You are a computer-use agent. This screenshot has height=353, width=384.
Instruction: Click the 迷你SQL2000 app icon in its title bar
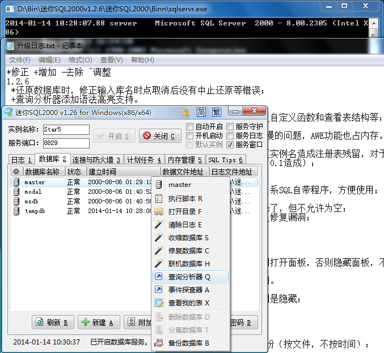pos(9,112)
